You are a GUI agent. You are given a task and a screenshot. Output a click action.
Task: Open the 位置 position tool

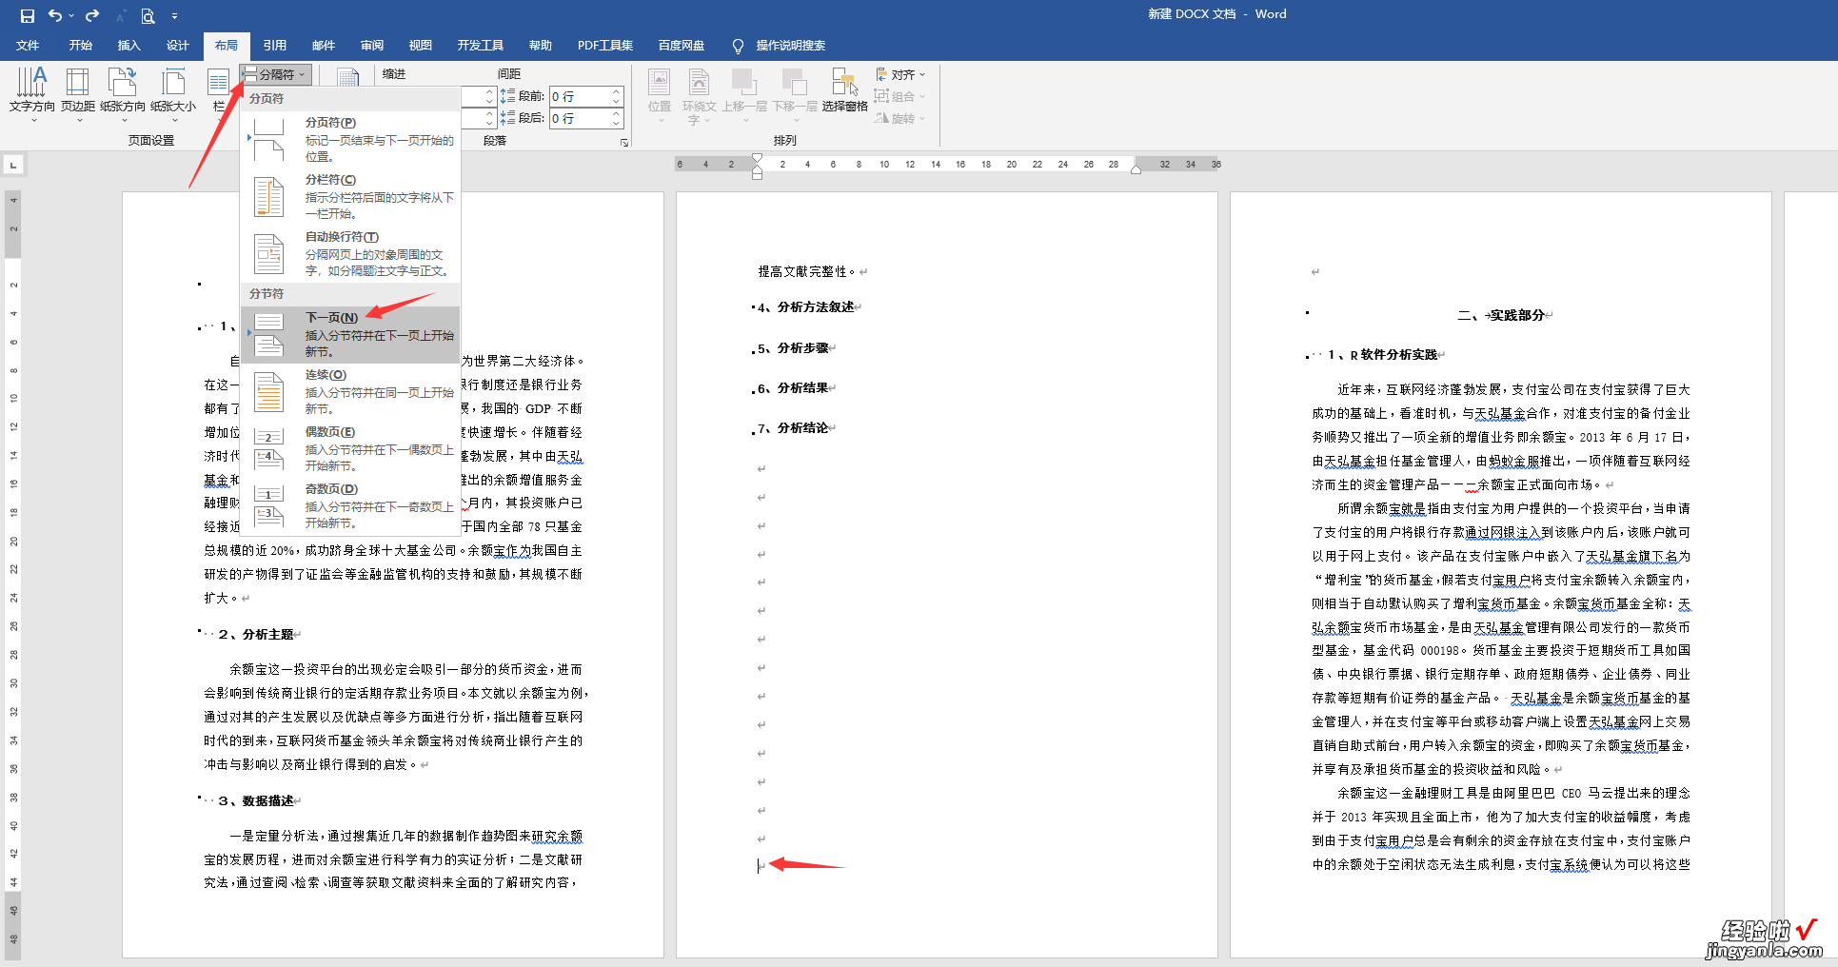(x=660, y=94)
